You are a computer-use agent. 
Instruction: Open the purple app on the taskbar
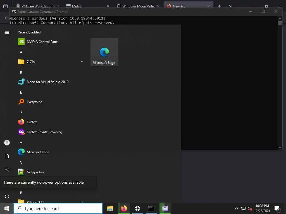pyautogui.click(x=165, y=208)
